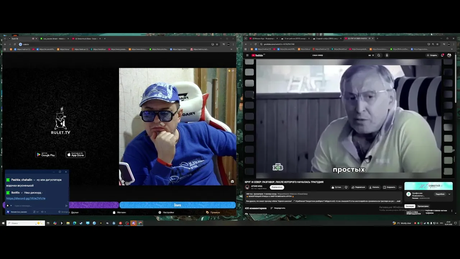Reload the YouTube browser page
Viewport: 460px width, 259px height.
pyautogui.click(x=256, y=44)
